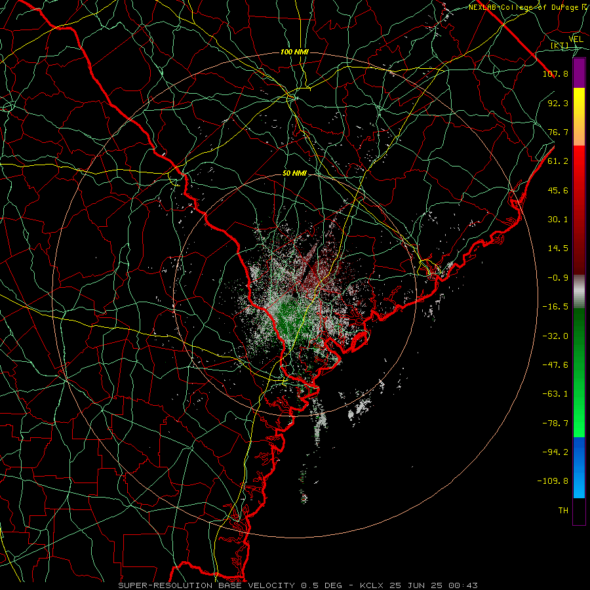The height and width of the screenshot is (590, 590).
Task: Click the -0.9 legend value
Action: (558, 278)
